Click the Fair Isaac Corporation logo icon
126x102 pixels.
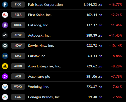(x=5, y=5)
